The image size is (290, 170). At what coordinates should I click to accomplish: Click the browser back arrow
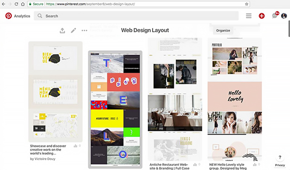pyautogui.click(x=3, y=4)
